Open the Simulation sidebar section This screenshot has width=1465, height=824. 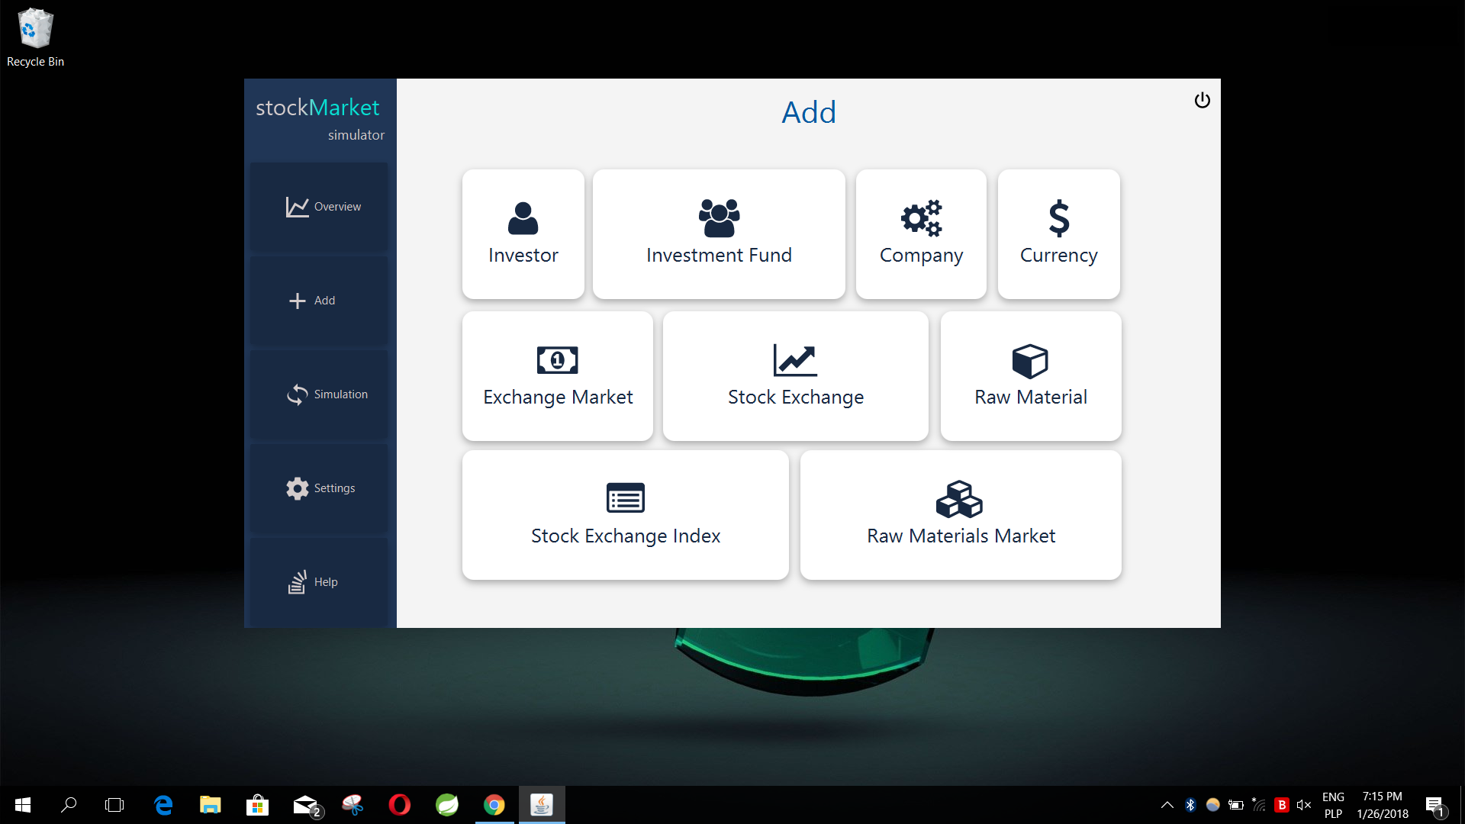tap(320, 394)
